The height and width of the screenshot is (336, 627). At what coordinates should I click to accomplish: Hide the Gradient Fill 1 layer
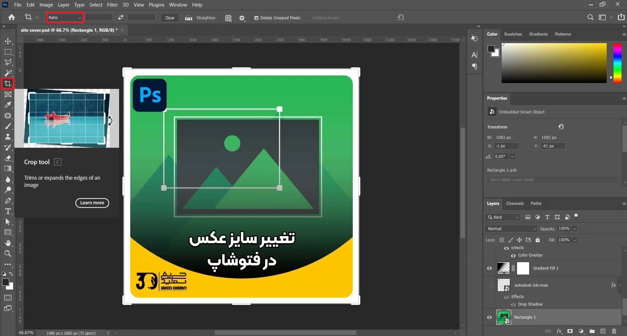point(490,268)
